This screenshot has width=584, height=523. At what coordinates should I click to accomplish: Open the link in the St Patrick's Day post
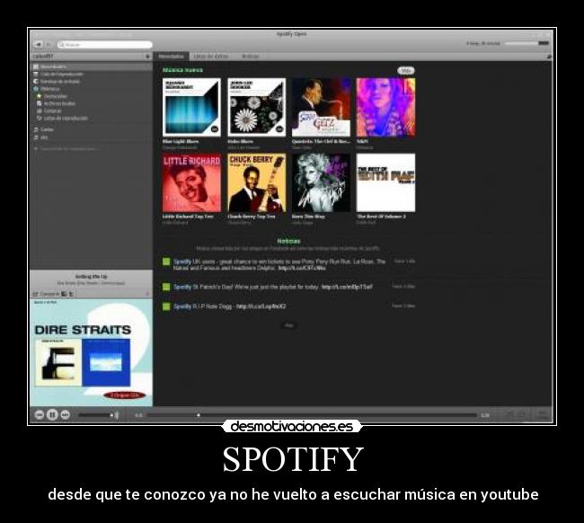point(347,287)
